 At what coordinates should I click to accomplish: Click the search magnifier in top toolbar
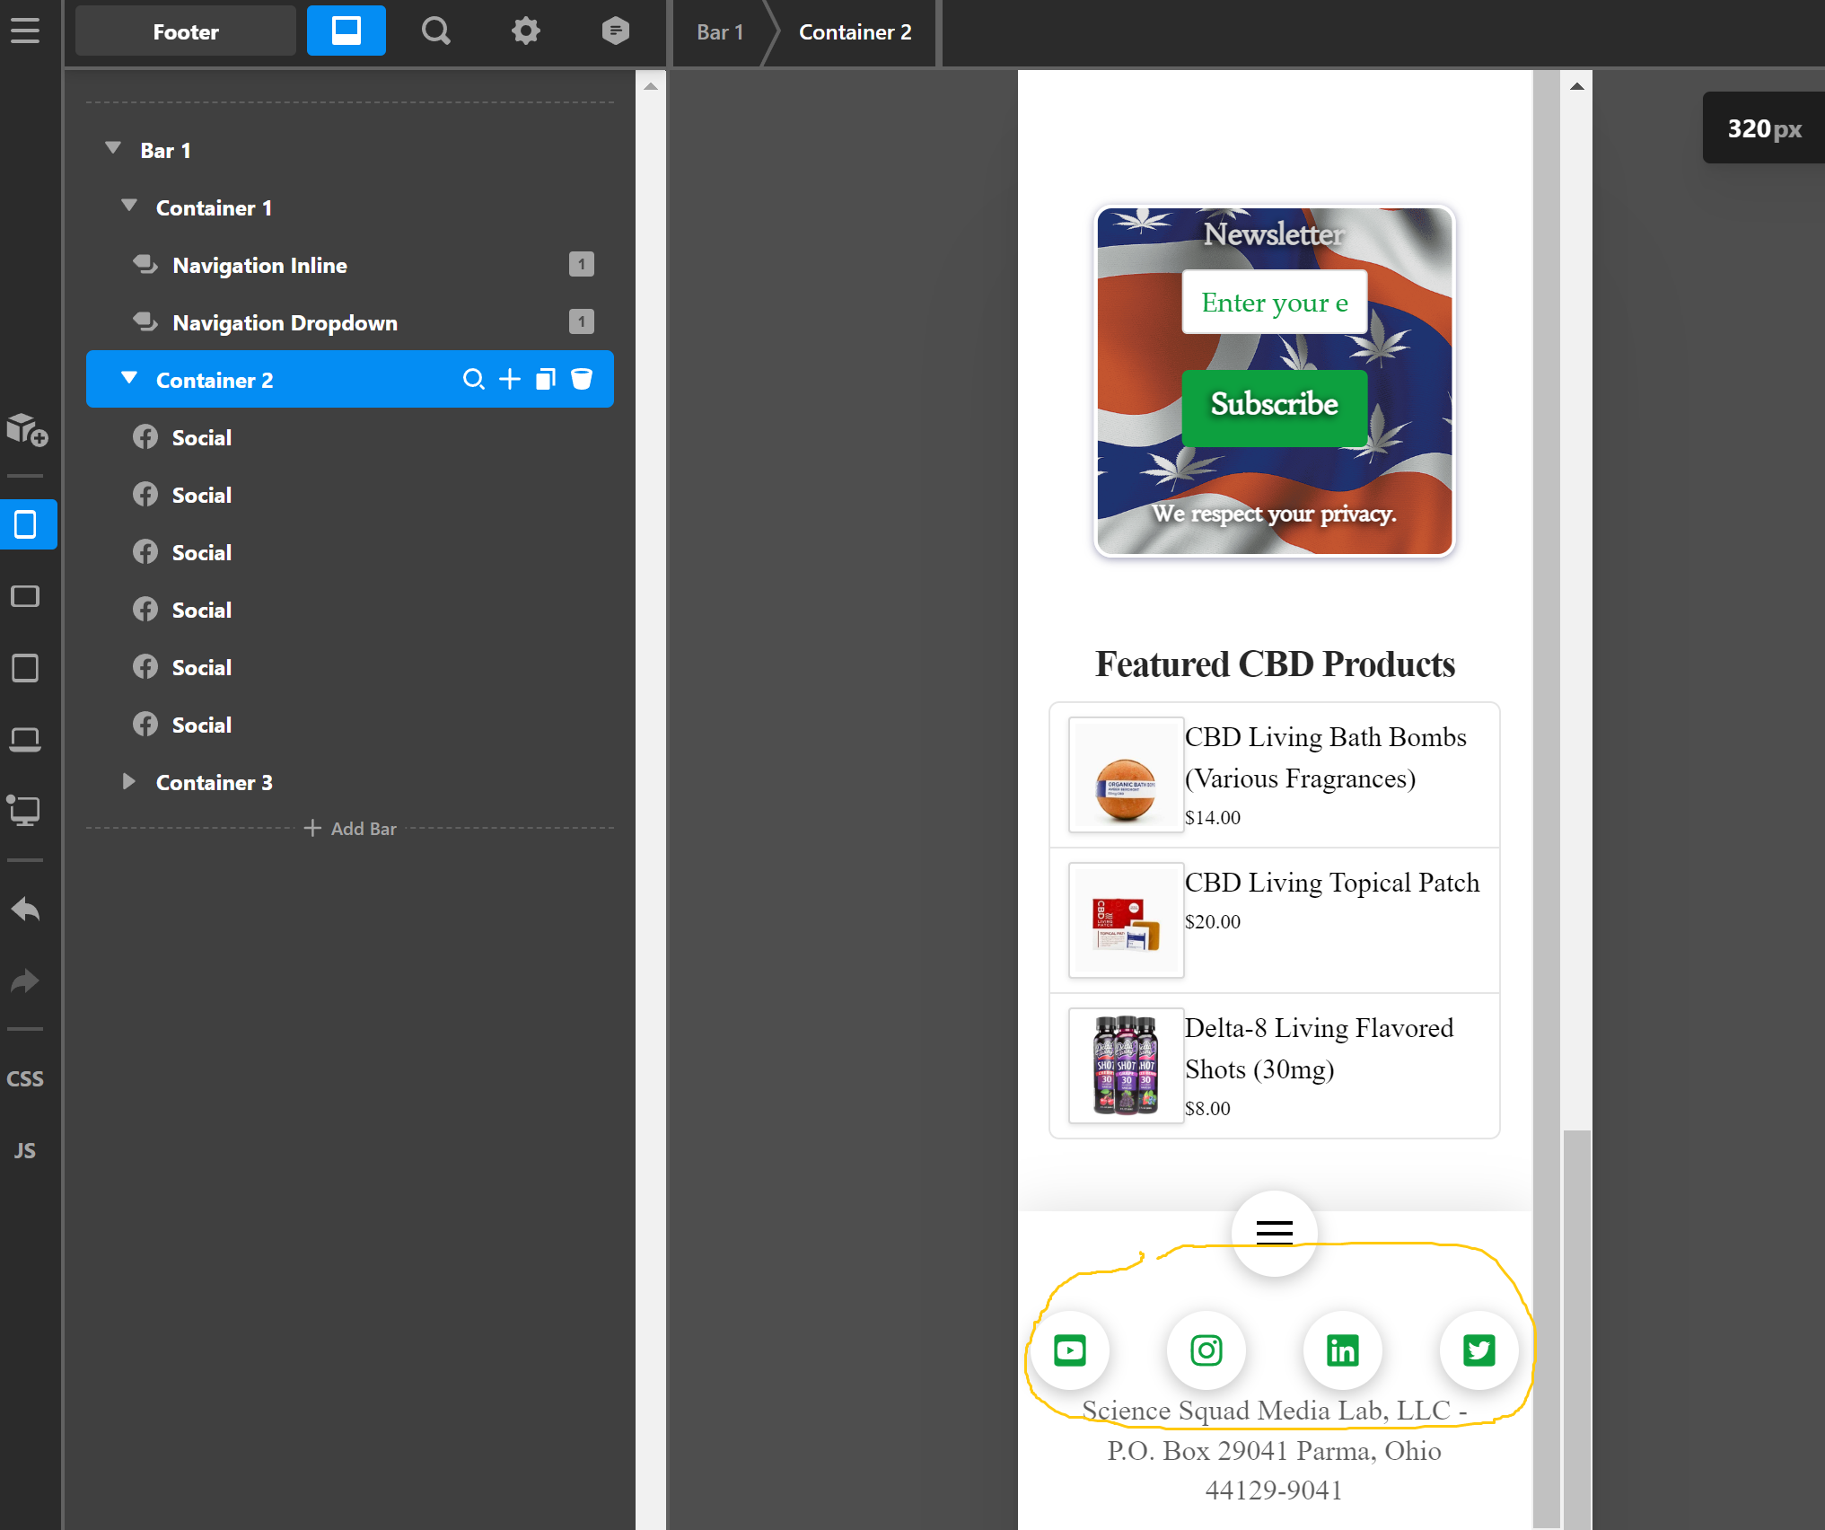pos(435,31)
